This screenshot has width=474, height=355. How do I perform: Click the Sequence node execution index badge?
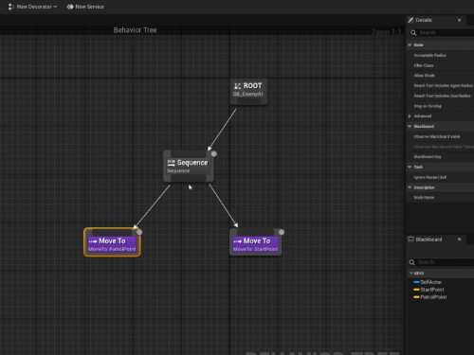[214, 154]
